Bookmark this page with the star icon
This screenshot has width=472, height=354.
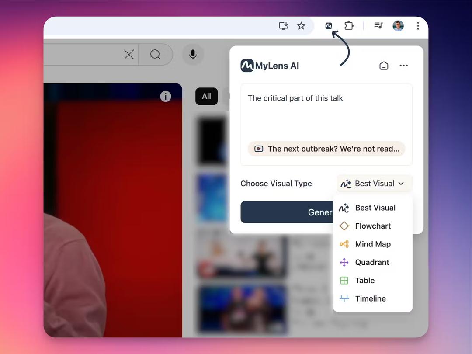click(301, 26)
